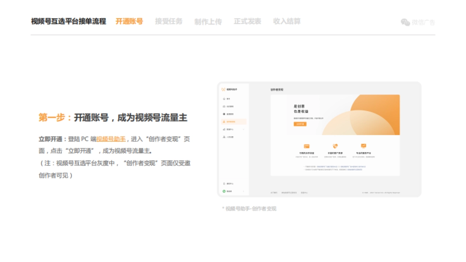
Task: Switch to the 收入结算 step tab
Action: point(287,21)
